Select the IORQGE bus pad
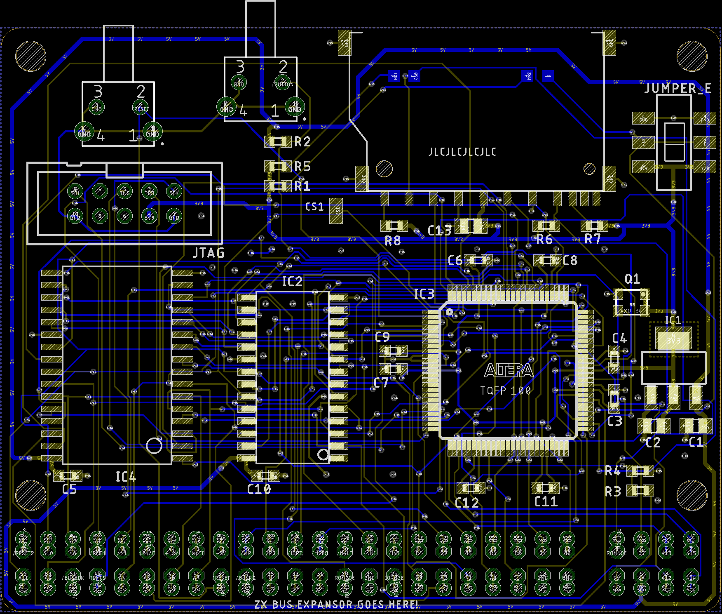 394,576
